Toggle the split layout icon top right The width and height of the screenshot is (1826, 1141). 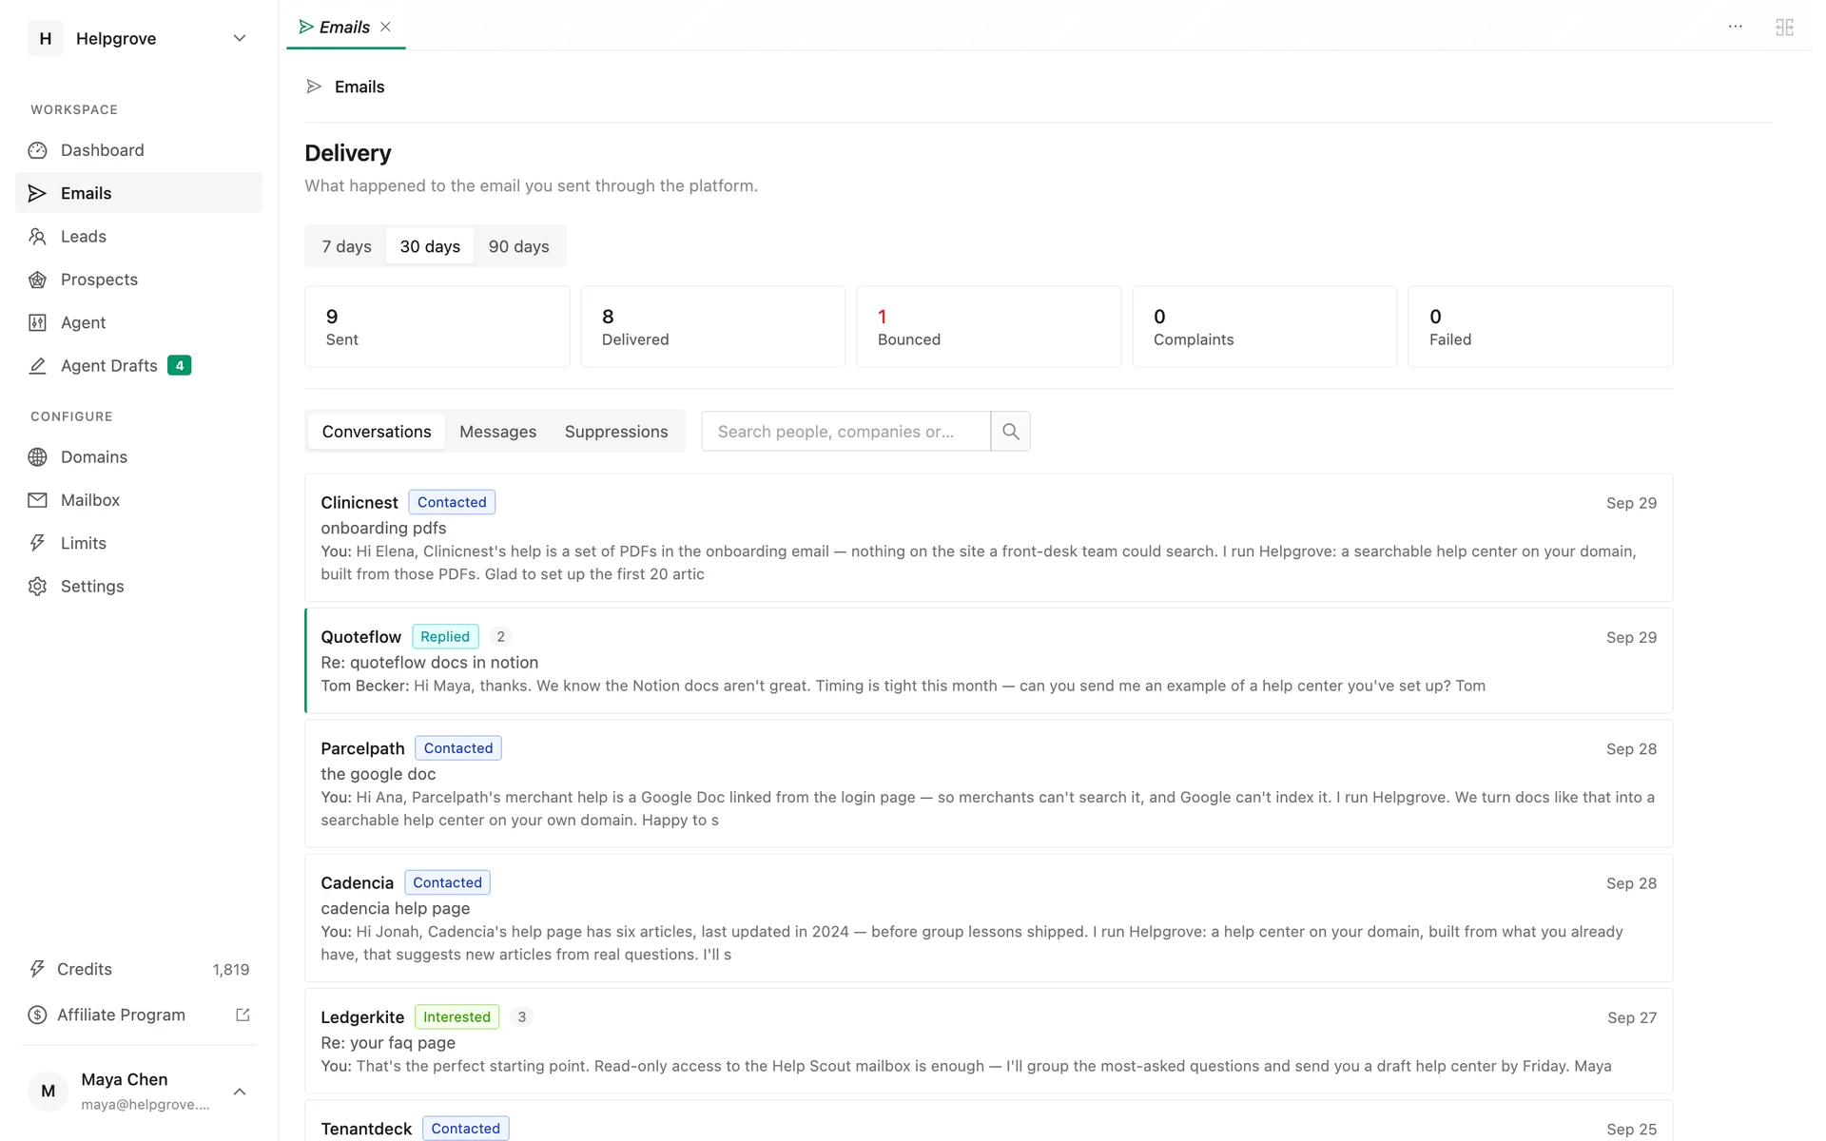pyautogui.click(x=1784, y=27)
